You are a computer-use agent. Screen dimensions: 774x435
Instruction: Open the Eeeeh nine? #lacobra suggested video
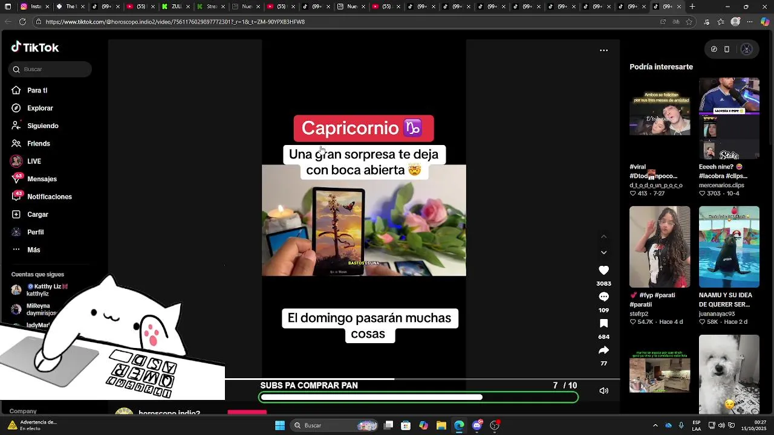pyautogui.click(x=729, y=118)
